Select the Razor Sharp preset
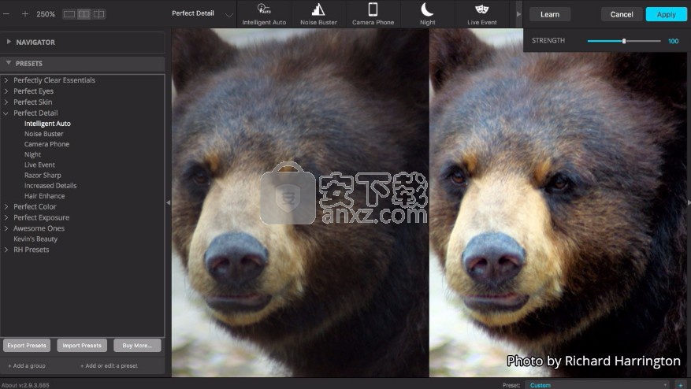This screenshot has width=691, height=389. click(x=43, y=176)
